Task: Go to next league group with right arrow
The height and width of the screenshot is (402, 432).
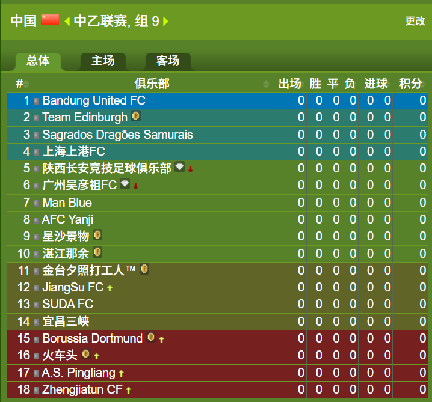Action: click(165, 21)
